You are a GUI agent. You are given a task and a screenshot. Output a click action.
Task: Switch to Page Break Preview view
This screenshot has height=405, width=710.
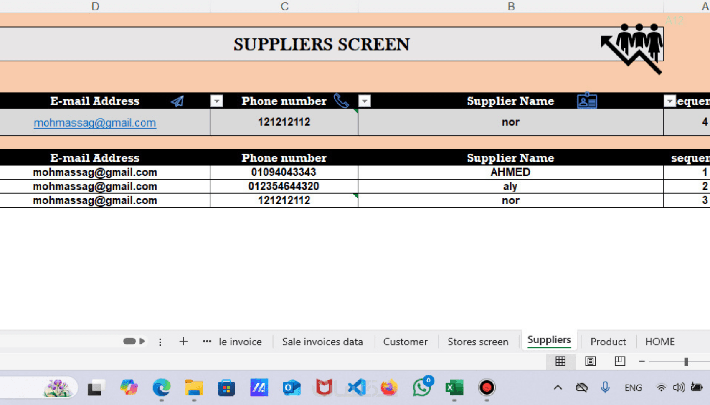[620, 361]
